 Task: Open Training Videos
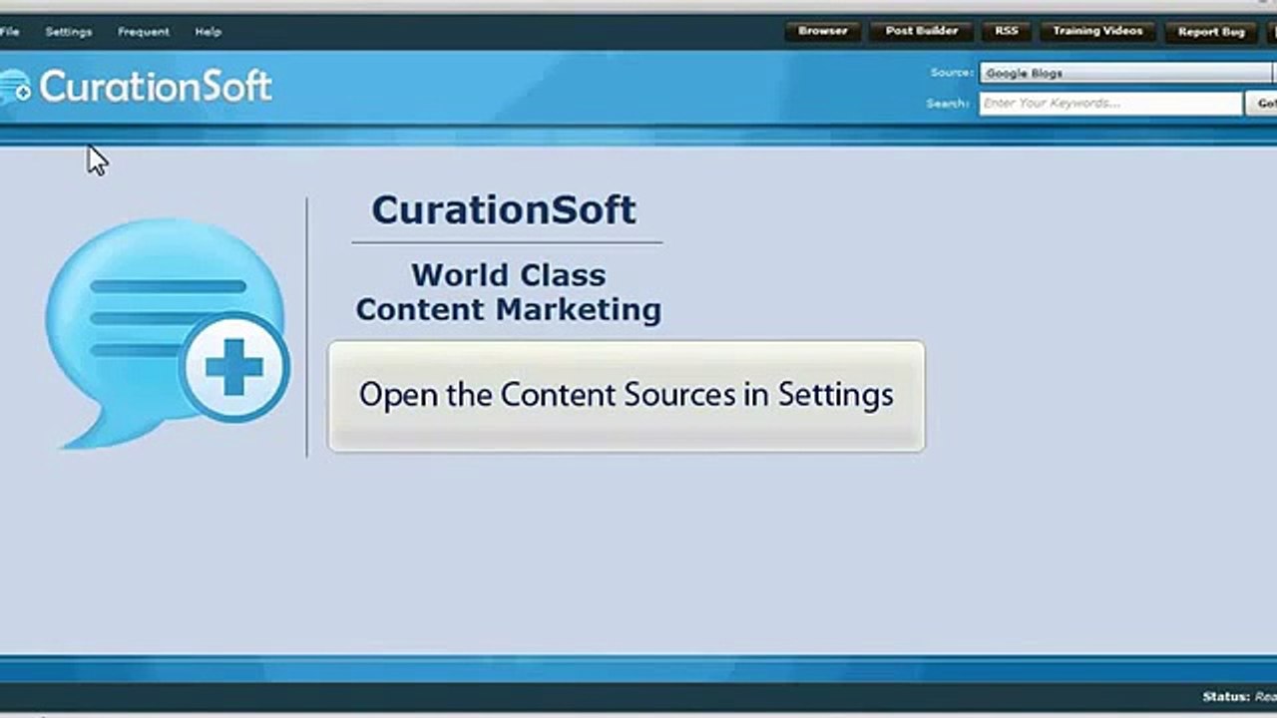pyautogui.click(x=1097, y=31)
